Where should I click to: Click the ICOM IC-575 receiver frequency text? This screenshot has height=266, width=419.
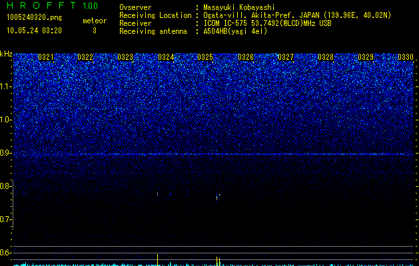(267, 23)
